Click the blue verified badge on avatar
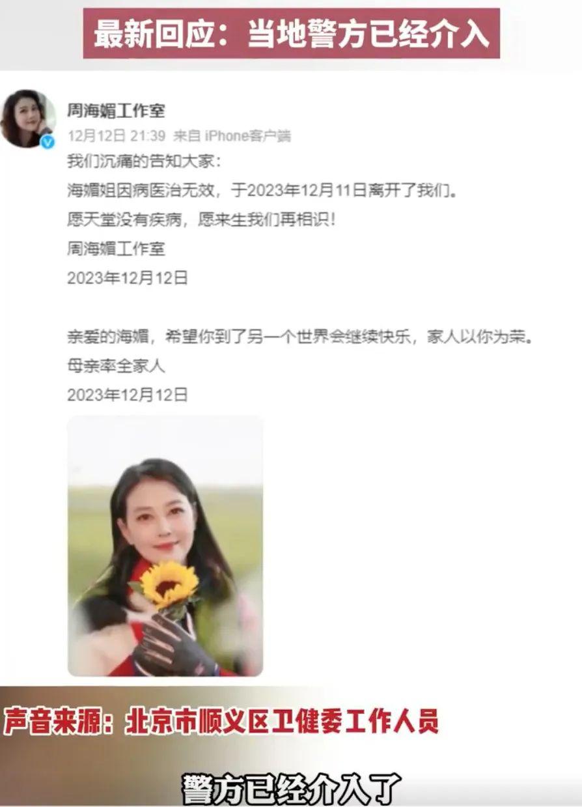The width and height of the screenshot is (582, 807). click(47, 142)
